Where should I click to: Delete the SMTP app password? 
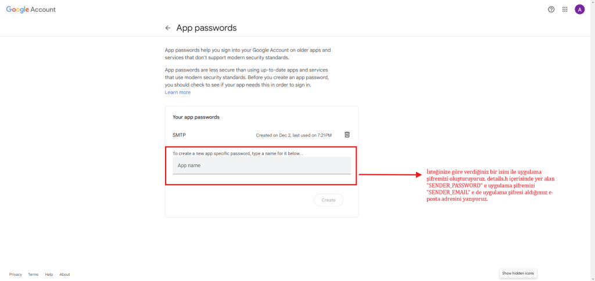point(347,135)
